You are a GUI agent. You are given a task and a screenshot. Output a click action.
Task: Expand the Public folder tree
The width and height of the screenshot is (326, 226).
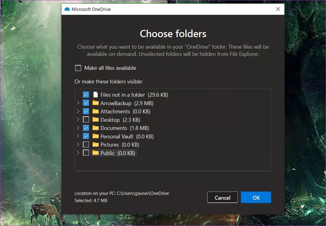(78, 153)
